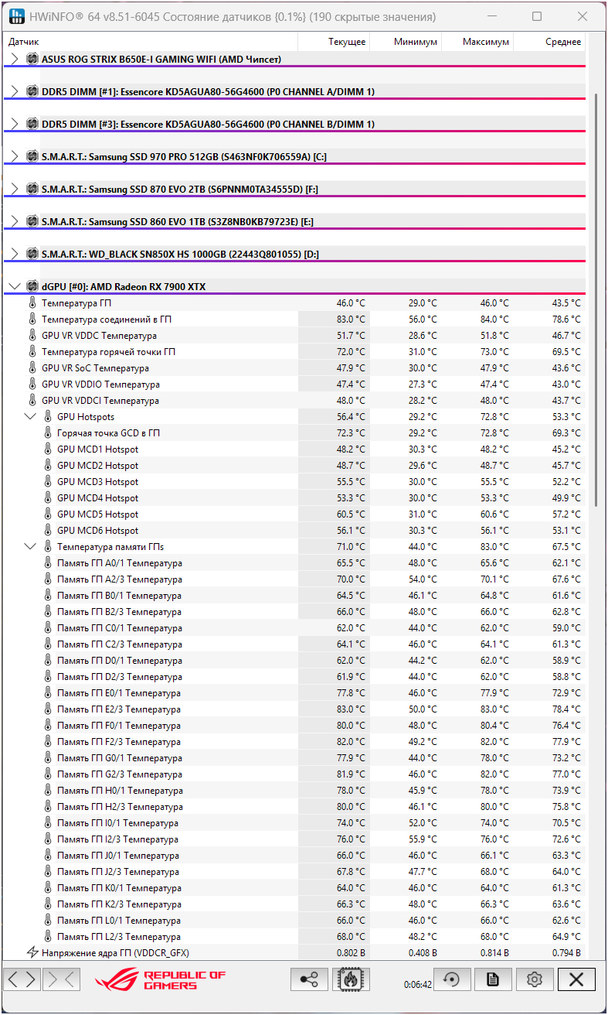The height and width of the screenshot is (1015, 608).
Task: Expand Samsung SSD 860 EVO 1TB group
Action: coord(15,221)
